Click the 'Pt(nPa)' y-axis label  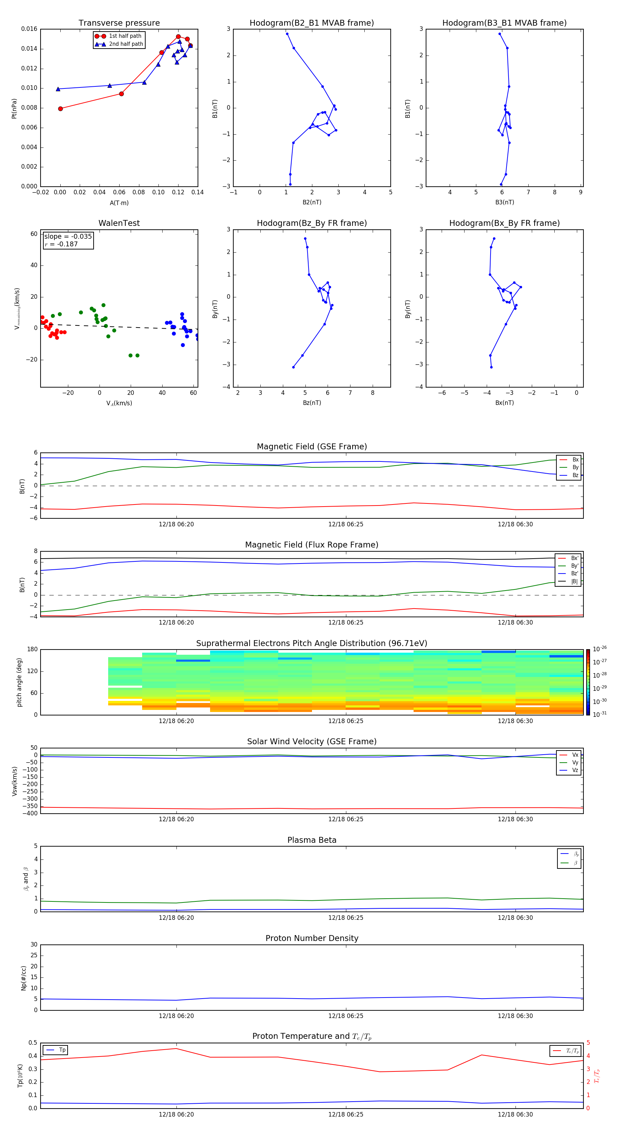pos(14,109)
